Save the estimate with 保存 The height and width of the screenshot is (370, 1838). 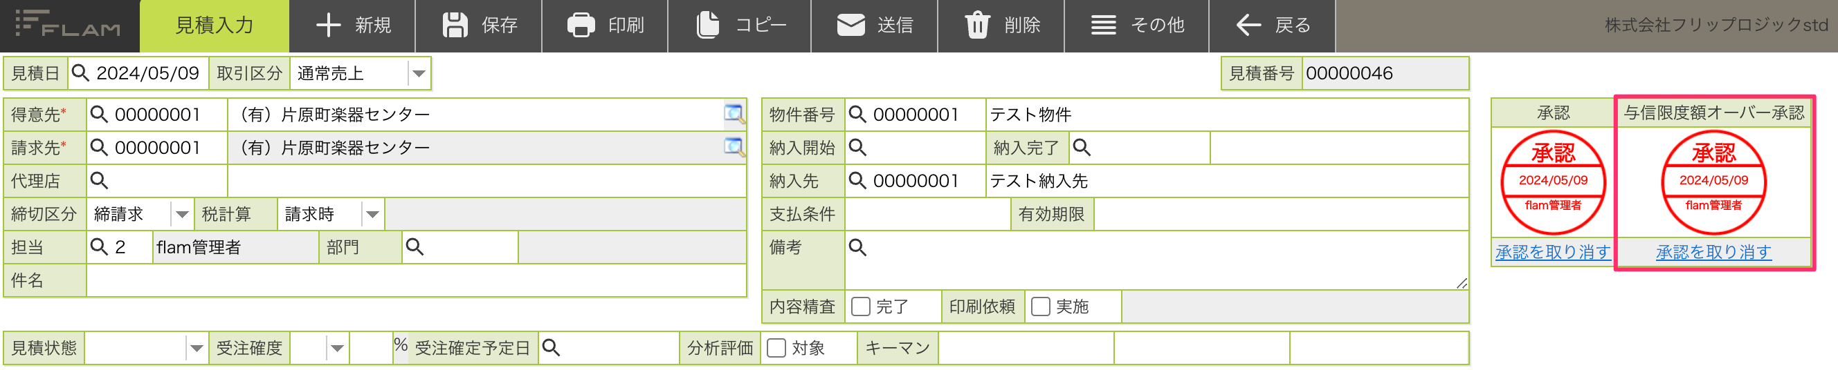479,26
